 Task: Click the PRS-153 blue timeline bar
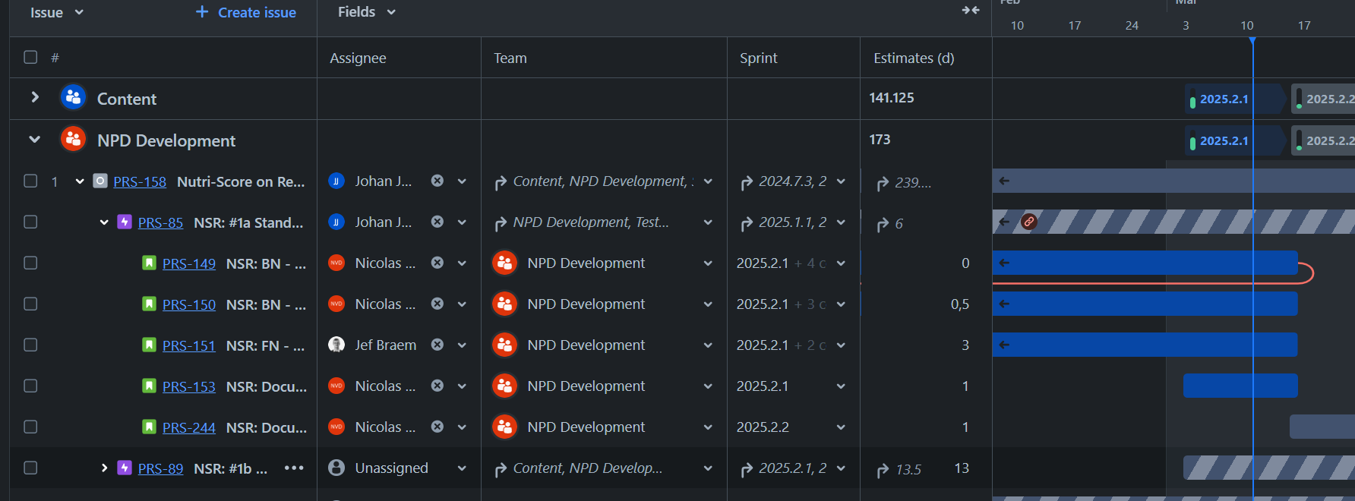coord(1240,386)
